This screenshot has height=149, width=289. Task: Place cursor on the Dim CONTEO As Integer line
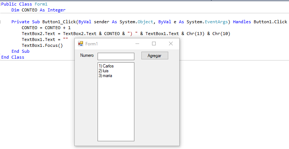point(38,10)
